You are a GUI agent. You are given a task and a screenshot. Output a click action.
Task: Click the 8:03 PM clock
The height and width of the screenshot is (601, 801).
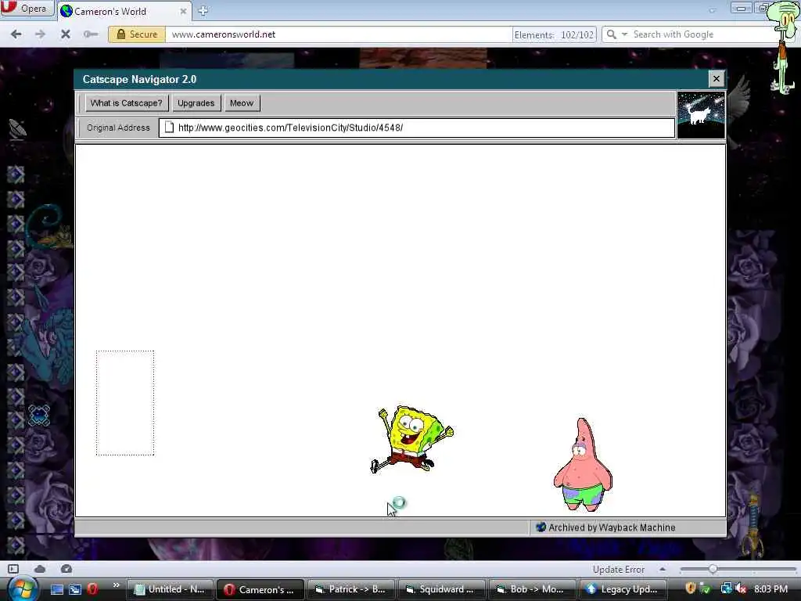point(770,588)
